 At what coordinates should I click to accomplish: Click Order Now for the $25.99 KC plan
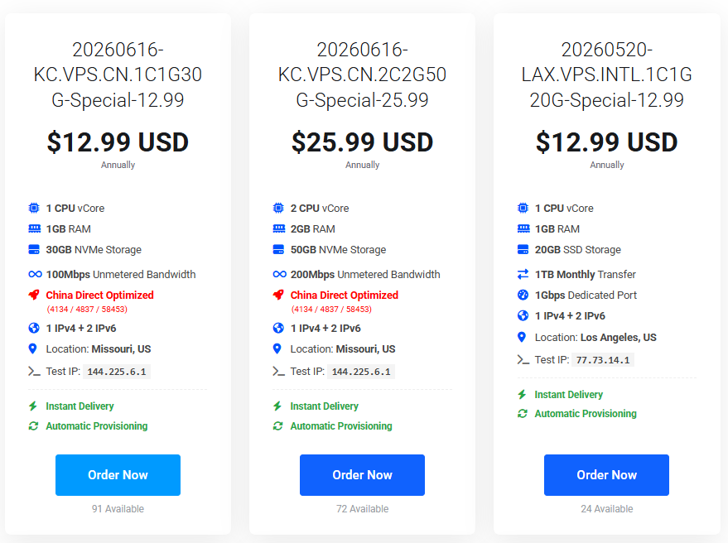(362, 475)
